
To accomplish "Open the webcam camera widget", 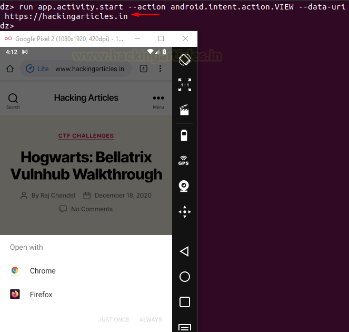I will (x=184, y=186).
